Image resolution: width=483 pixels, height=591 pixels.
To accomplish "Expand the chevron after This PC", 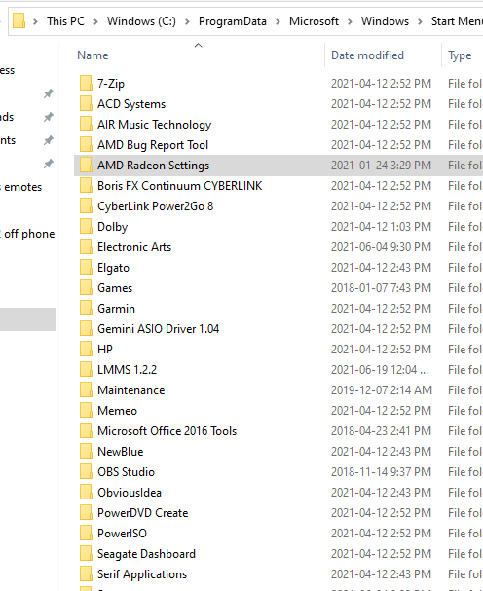I will point(95,21).
